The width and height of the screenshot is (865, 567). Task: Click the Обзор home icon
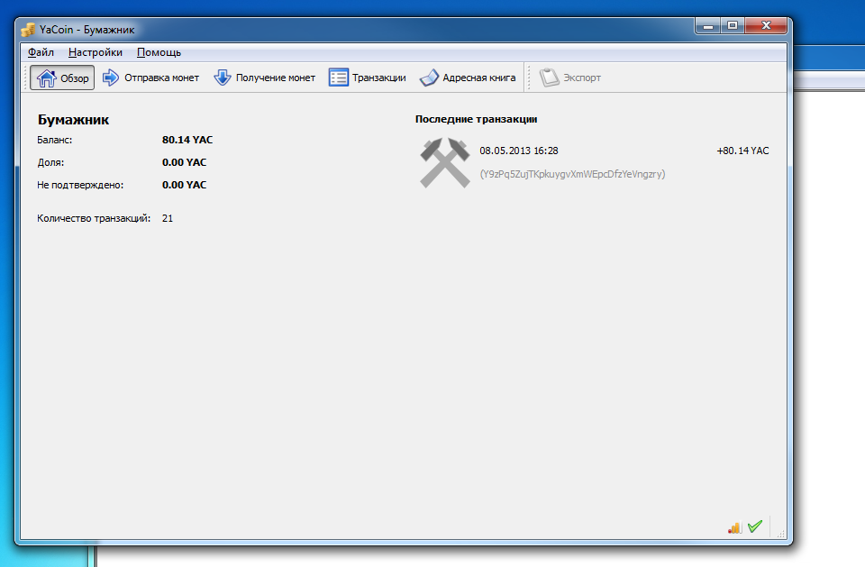pyautogui.click(x=47, y=78)
